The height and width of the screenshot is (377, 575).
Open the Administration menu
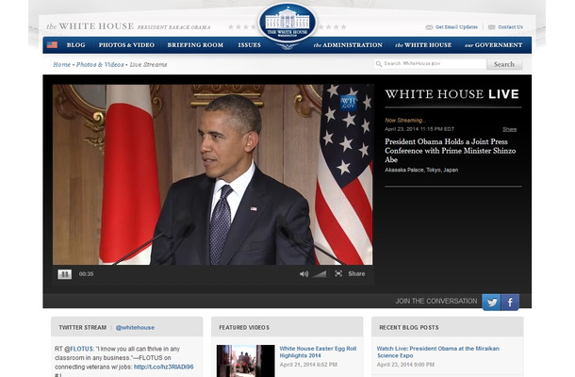[x=348, y=44]
